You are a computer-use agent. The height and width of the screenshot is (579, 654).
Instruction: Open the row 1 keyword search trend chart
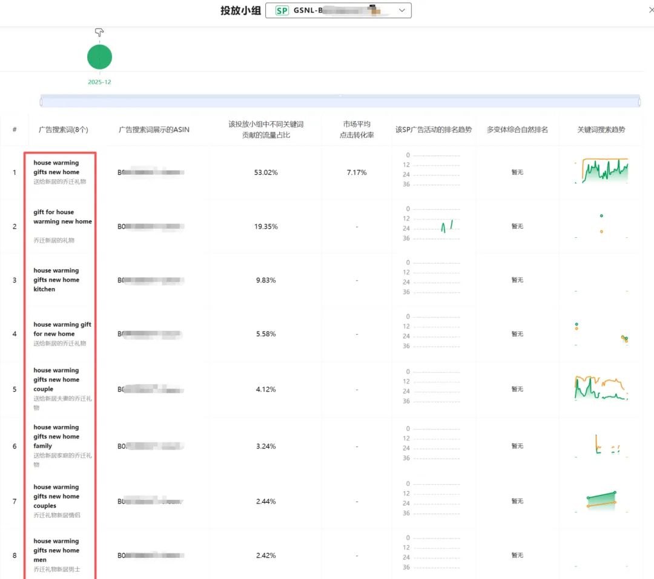[x=601, y=171]
